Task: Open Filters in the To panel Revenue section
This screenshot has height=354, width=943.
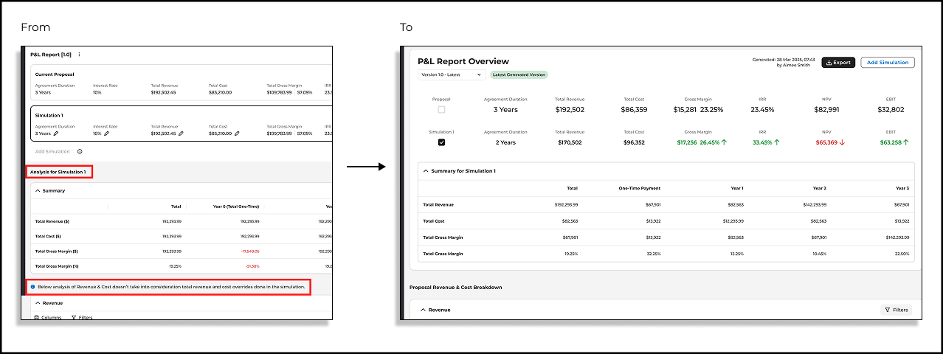Action: pyautogui.click(x=897, y=310)
